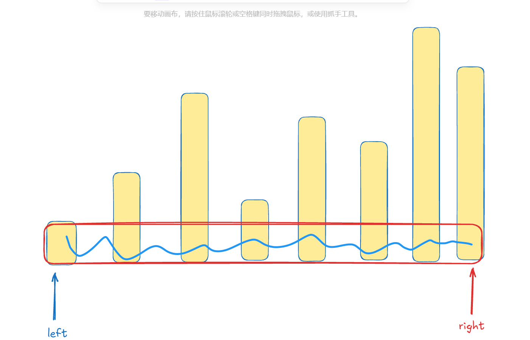Select the fifth yellow bar from the left
Screen dimensions: 530x340
[312, 189]
